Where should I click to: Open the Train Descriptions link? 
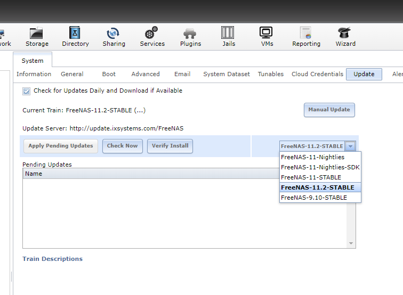[x=52, y=259]
